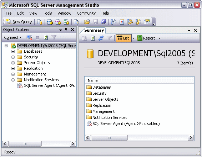Close the Object Explorer panel
202x157 pixels.
[x=73, y=30]
